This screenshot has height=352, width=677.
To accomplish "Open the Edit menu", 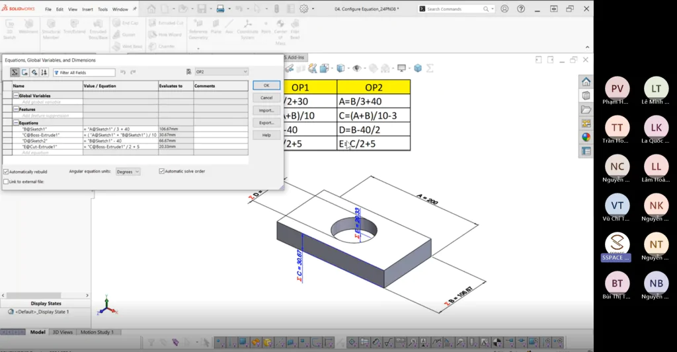I will coord(60,9).
